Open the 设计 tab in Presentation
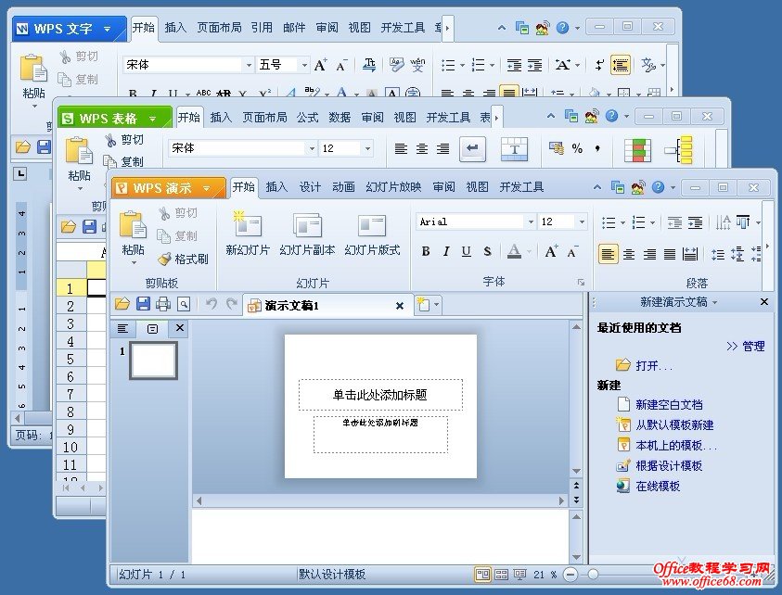The width and height of the screenshot is (782, 595). pyautogui.click(x=310, y=187)
